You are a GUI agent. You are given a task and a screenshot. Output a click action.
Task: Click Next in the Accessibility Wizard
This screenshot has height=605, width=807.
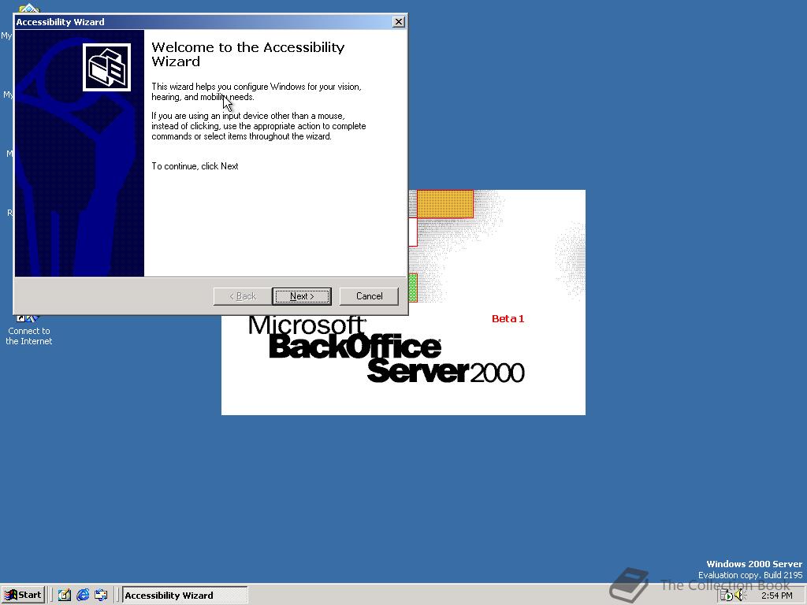point(302,296)
